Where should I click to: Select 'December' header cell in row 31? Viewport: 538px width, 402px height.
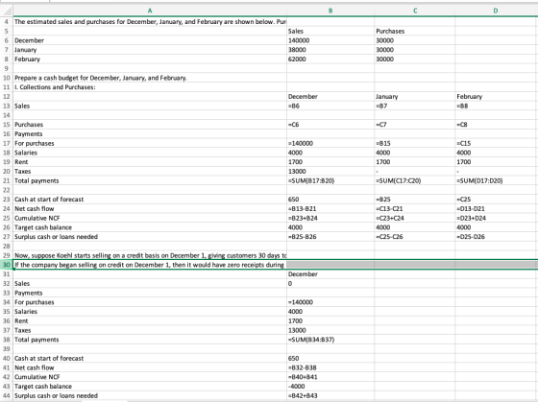330,274
